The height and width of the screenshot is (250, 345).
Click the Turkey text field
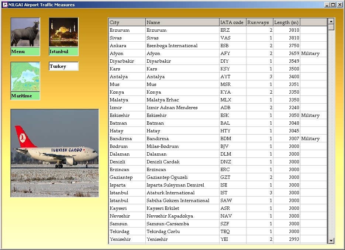[x=63, y=66]
